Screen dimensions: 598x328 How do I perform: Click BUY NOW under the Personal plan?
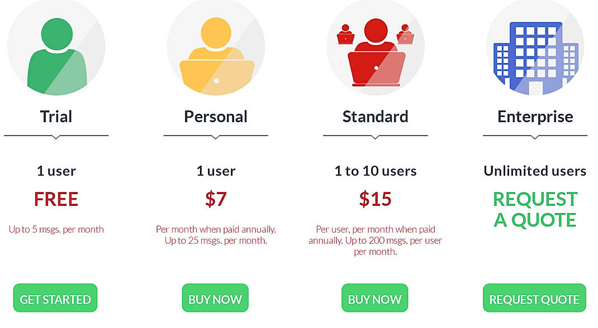click(215, 298)
